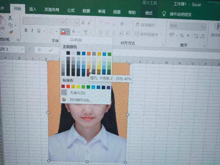Viewport: 220px width, 165px height.
Task: Click the formula bar Enter checkmark button
Action: click(x=51, y=50)
